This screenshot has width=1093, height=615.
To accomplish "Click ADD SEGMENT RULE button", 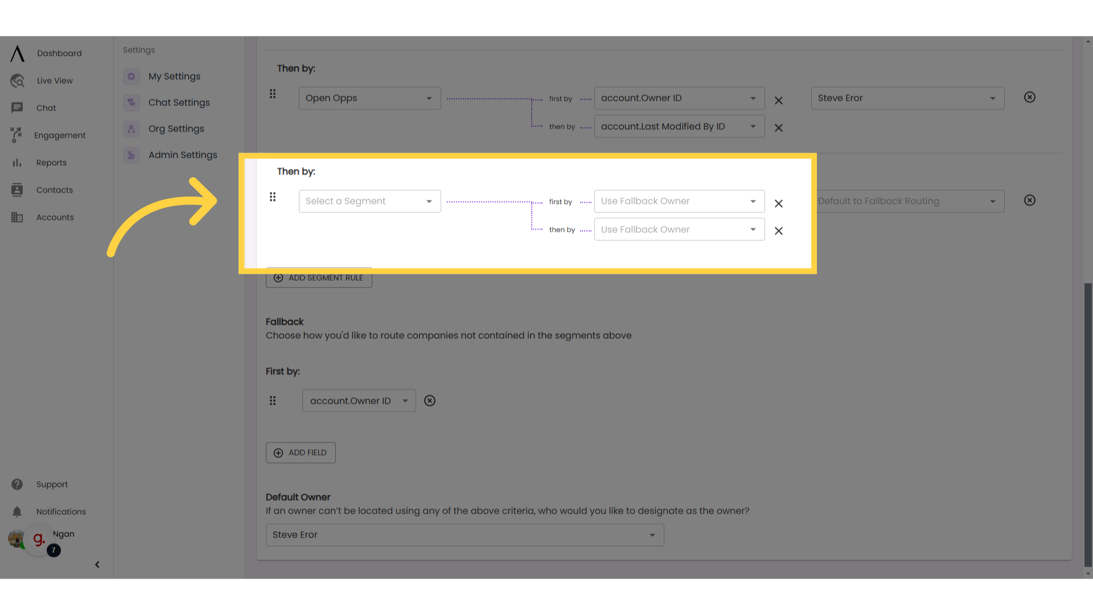I will pyautogui.click(x=319, y=278).
